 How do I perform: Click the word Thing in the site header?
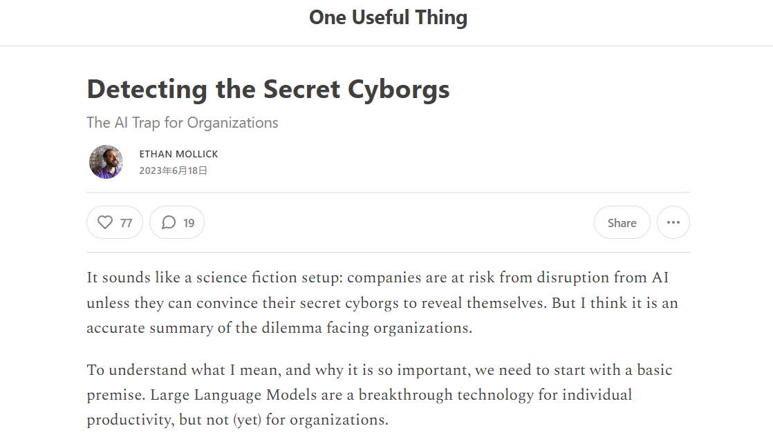(440, 18)
